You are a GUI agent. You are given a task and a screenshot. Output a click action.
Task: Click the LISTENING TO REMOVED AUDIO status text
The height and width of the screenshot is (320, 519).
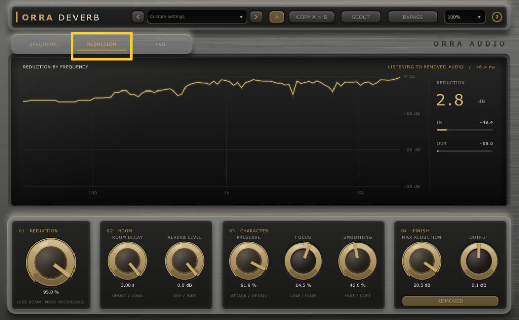point(425,67)
